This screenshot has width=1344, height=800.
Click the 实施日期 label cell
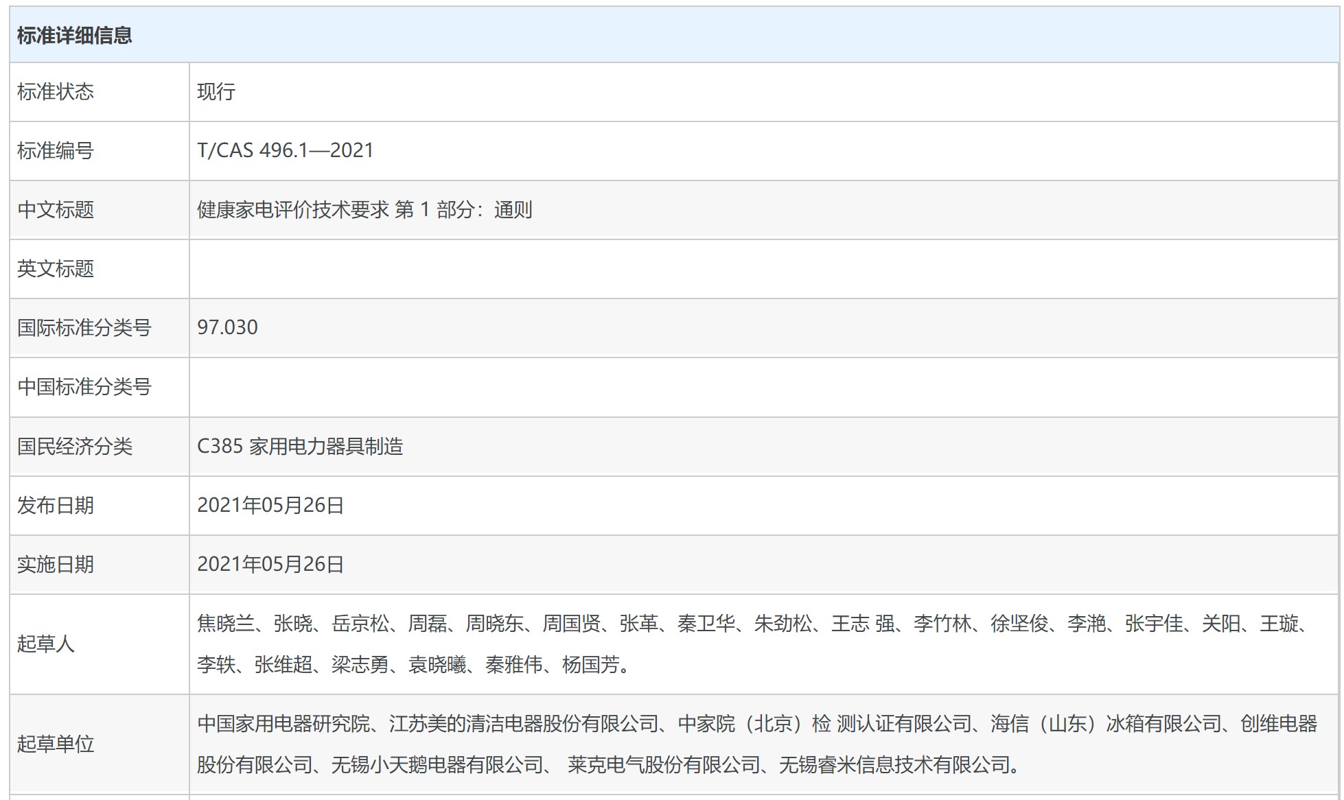[56, 565]
